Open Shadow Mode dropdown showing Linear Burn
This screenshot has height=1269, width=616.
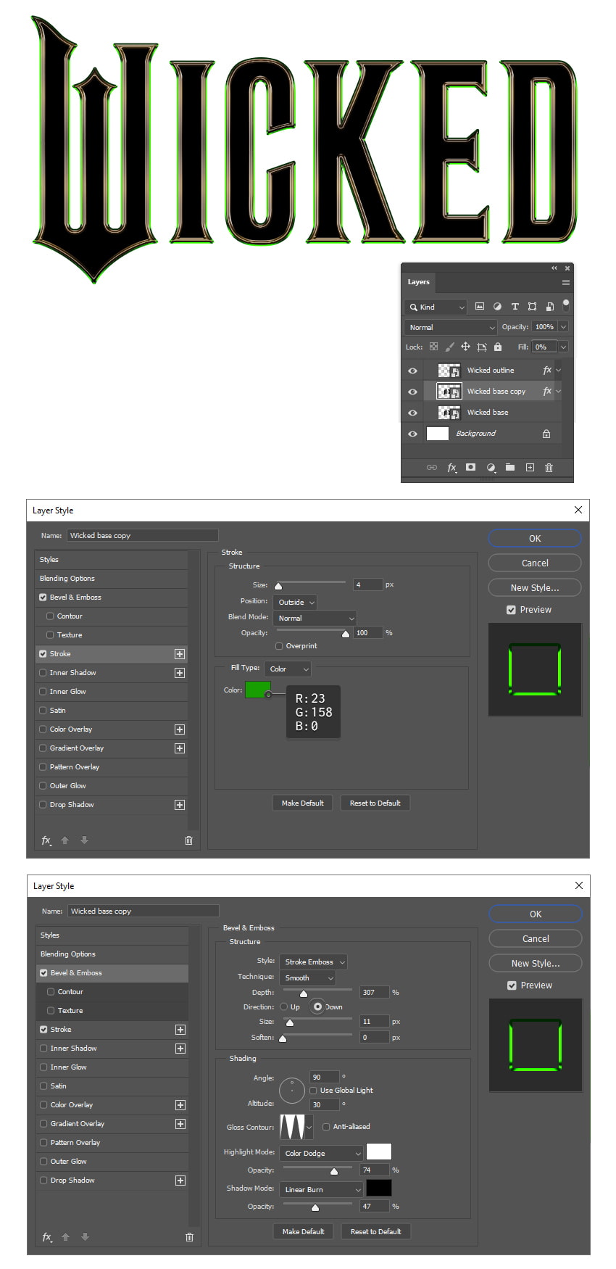(321, 1189)
